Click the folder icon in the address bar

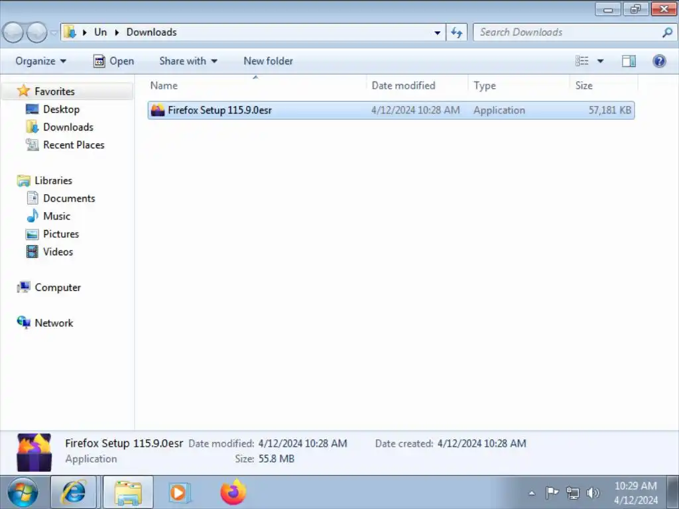point(70,32)
